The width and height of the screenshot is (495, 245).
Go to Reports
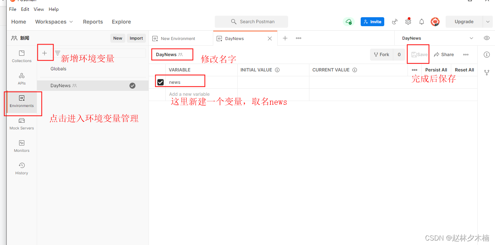click(x=93, y=22)
